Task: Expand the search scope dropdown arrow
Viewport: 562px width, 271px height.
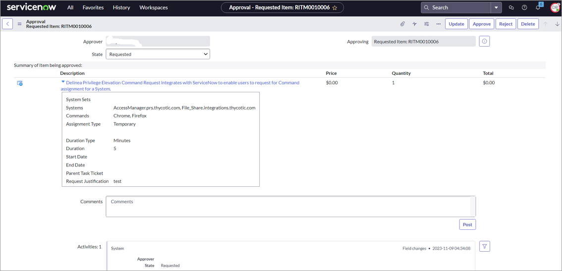Action: click(x=496, y=8)
